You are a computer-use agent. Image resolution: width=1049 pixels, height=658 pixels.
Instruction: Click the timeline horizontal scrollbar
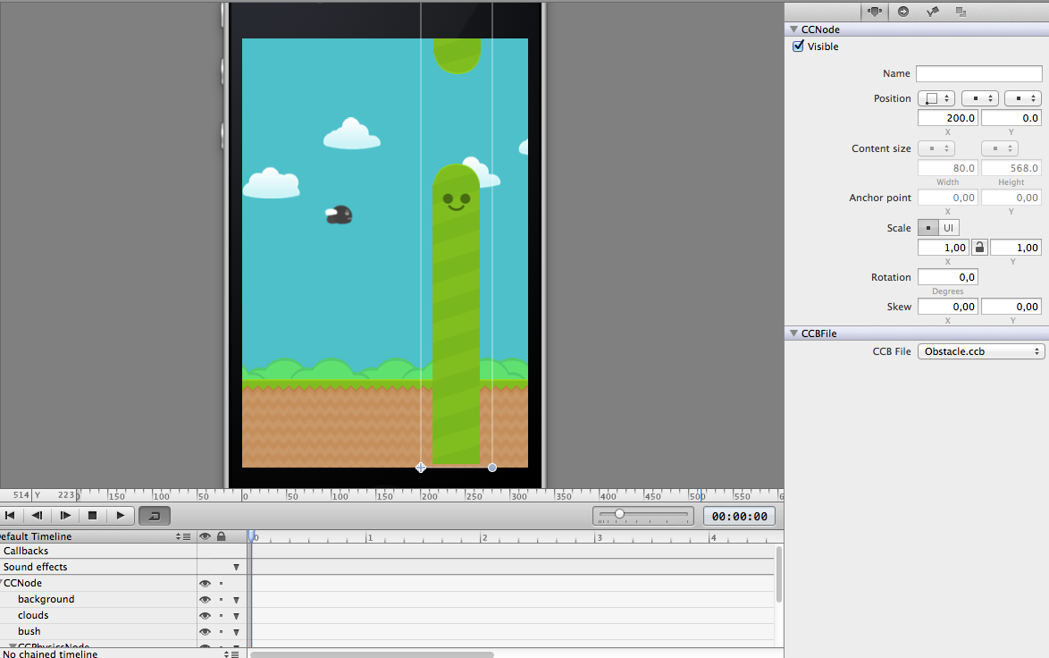[x=372, y=654]
